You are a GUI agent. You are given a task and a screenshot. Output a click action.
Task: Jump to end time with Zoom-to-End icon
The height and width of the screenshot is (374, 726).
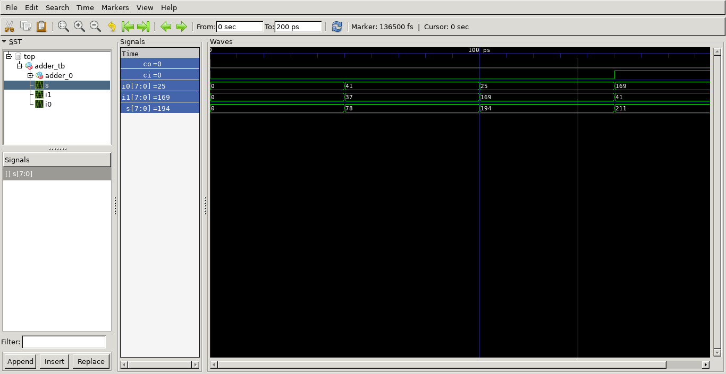click(x=143, y=26)
